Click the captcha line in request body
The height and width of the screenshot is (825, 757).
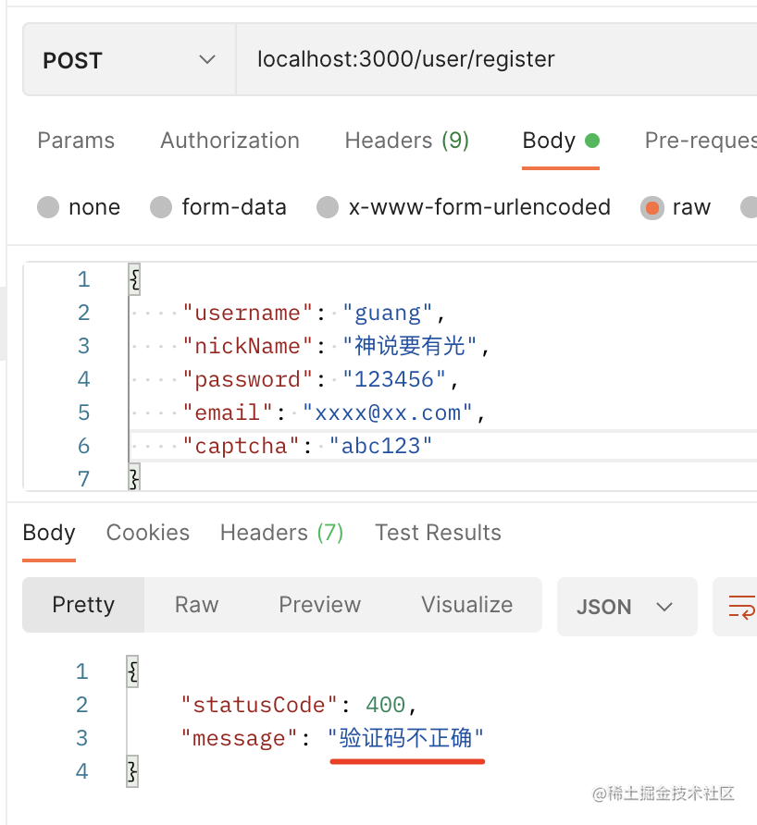pos(370,446)
